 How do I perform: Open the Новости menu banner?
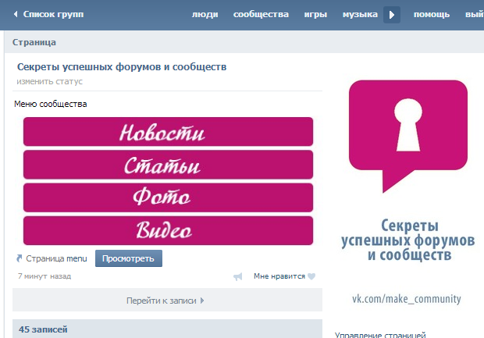pyautogui.click(x=168, y=132)
